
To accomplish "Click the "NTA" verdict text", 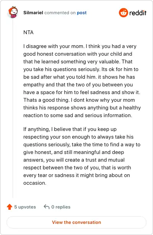I will [28, 32].
